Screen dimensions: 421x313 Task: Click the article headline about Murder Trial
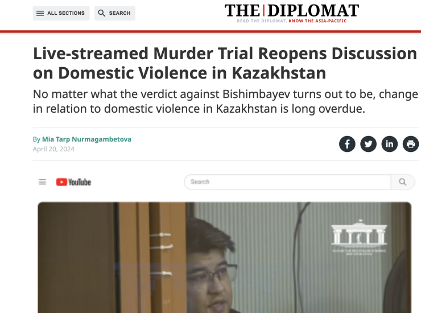coord(225,63)
